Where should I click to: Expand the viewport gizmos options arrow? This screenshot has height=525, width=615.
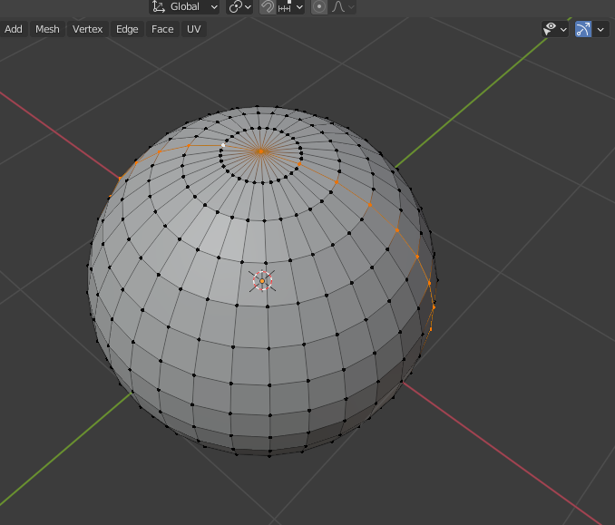click(x=600, y=29)
